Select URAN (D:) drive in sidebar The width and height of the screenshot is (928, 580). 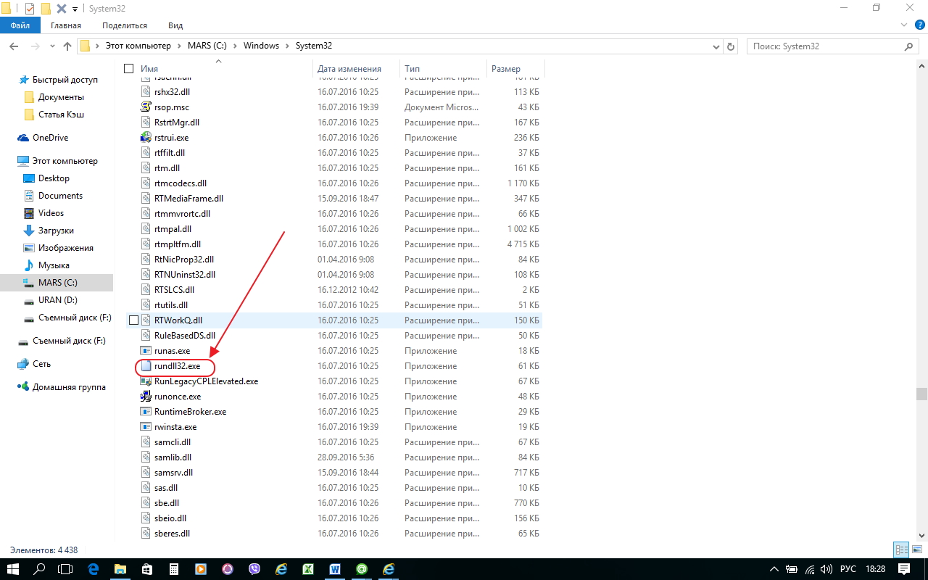tap(58, 300)
